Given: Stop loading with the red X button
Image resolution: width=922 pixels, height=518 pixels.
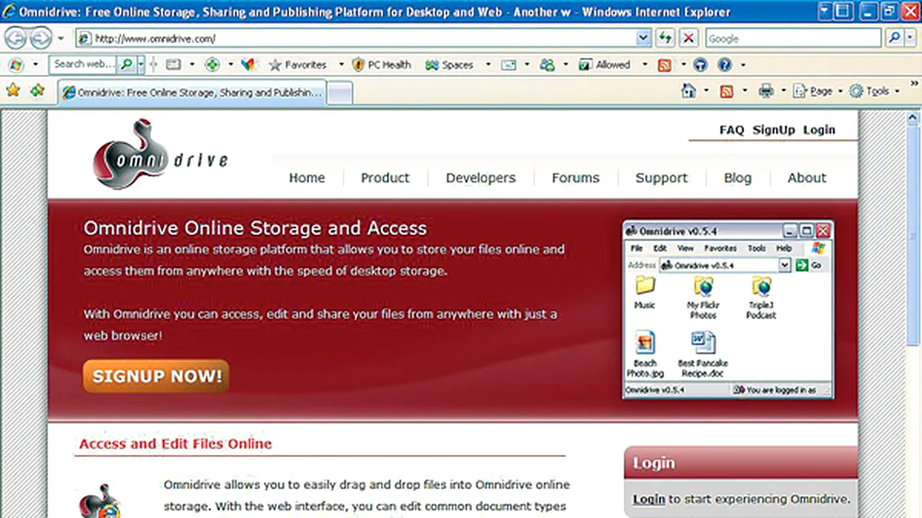Looking at the screenshot, I should pos(689,38).
